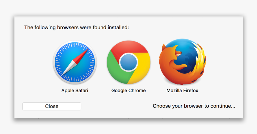
Task: Pick the Mozilla Firefox icon
Action: click(x=182, y=62)
